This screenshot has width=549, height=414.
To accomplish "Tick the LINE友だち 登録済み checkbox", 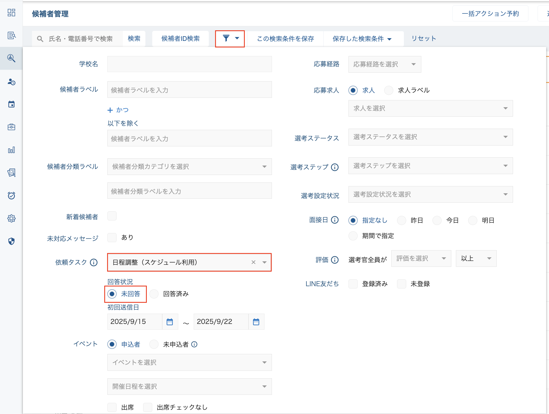I will coord(353,284).
